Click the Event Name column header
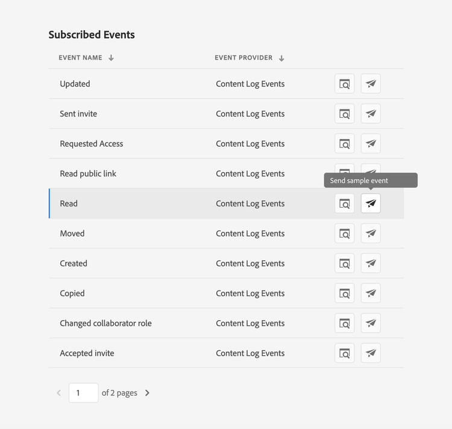452x429 pixels. (x=80, y=58)
